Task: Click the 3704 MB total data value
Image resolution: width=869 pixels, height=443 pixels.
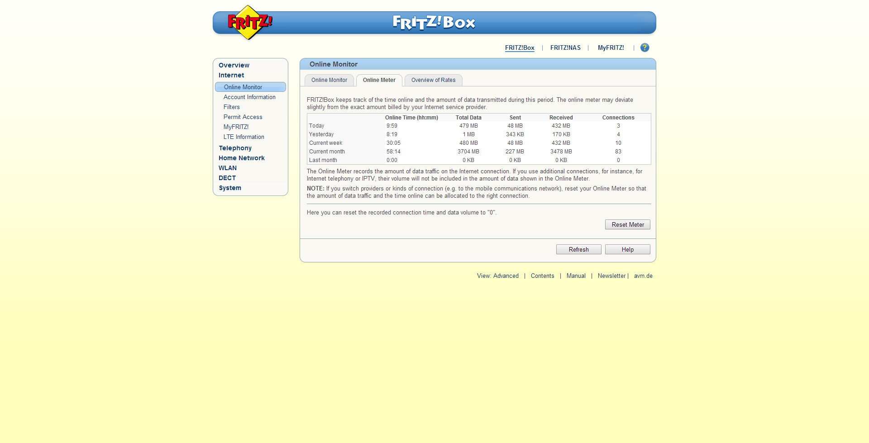Action: [x=468, y=152]
